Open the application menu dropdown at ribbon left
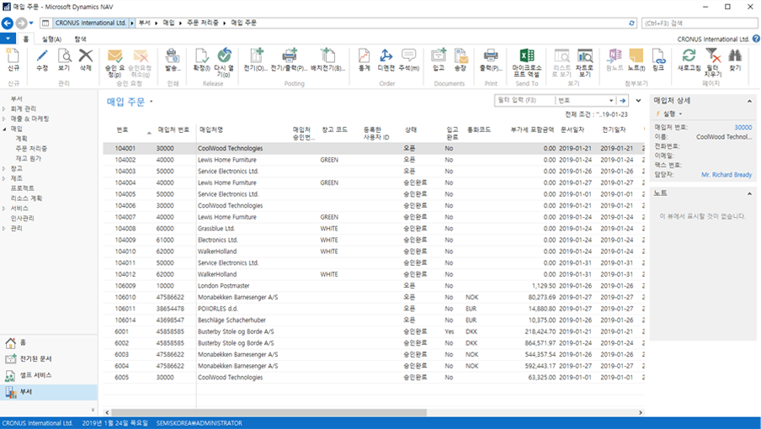761x429 pixels. click(x=8, y=39)
